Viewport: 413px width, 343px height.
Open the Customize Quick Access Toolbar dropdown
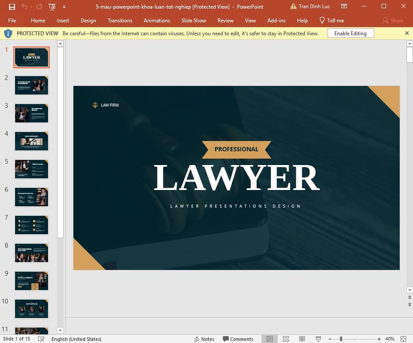pyautogui.click(x=64, y=6)
